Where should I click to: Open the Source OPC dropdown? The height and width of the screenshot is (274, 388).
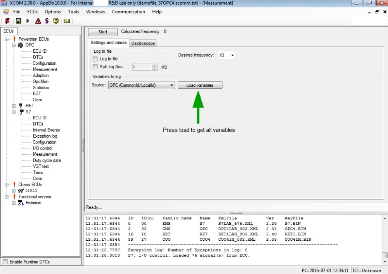click(142, 85)
